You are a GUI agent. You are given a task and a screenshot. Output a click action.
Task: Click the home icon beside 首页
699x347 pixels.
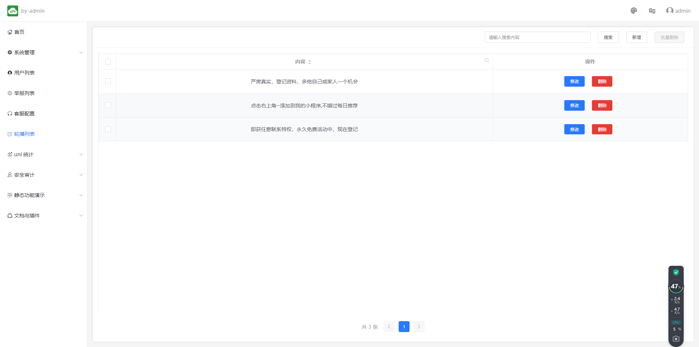click(x=10, y=32)
